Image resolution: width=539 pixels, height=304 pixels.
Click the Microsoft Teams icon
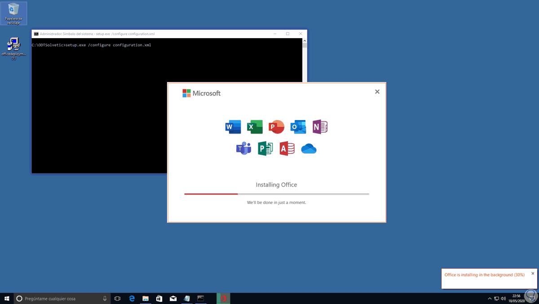coord(243,148)
